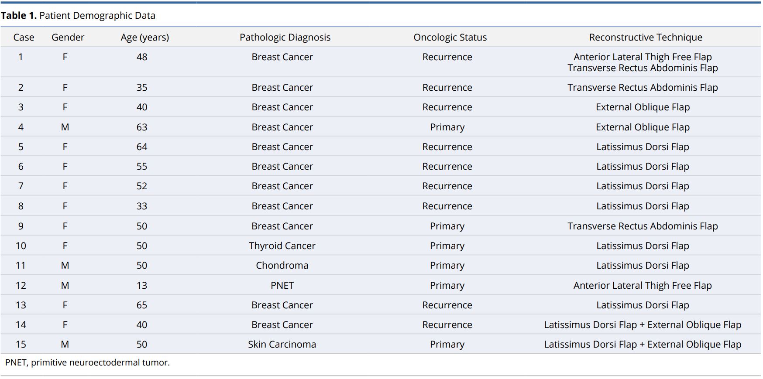This screenshot has height=379, width=763.
Task: Click 'Primary' status in case 15 row
Action: pos(447,345)
